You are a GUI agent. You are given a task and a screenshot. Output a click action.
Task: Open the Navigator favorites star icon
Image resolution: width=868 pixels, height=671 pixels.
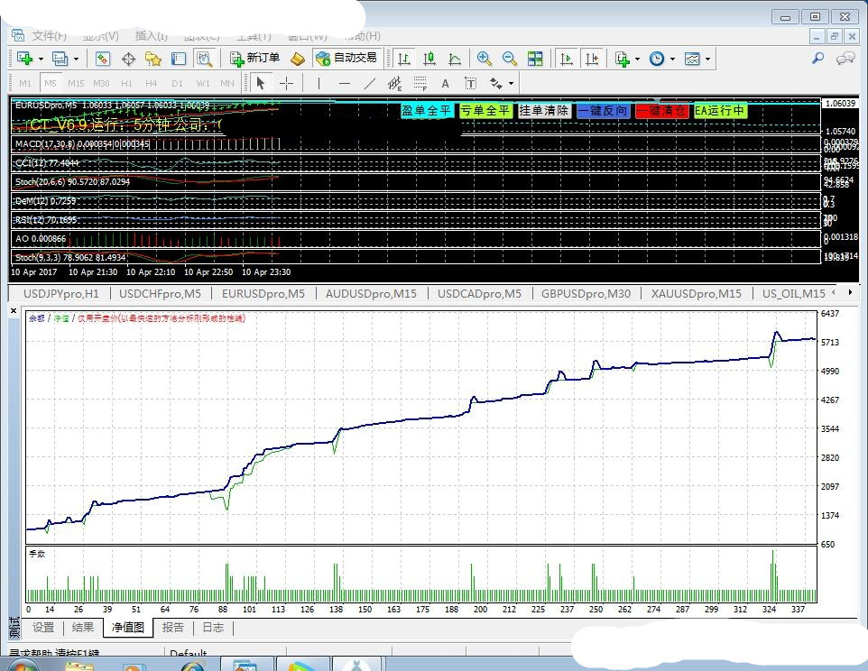coord(153,59)
